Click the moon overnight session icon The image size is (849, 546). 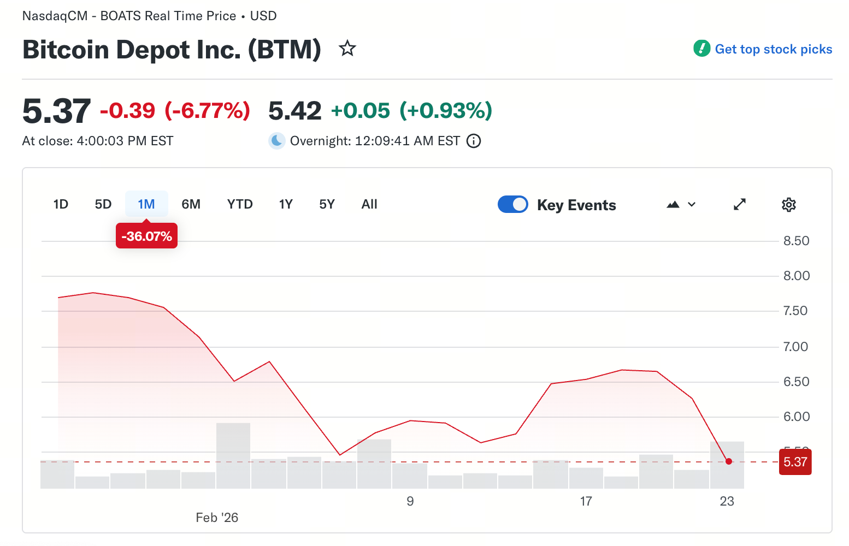click(x=276, y=140)
